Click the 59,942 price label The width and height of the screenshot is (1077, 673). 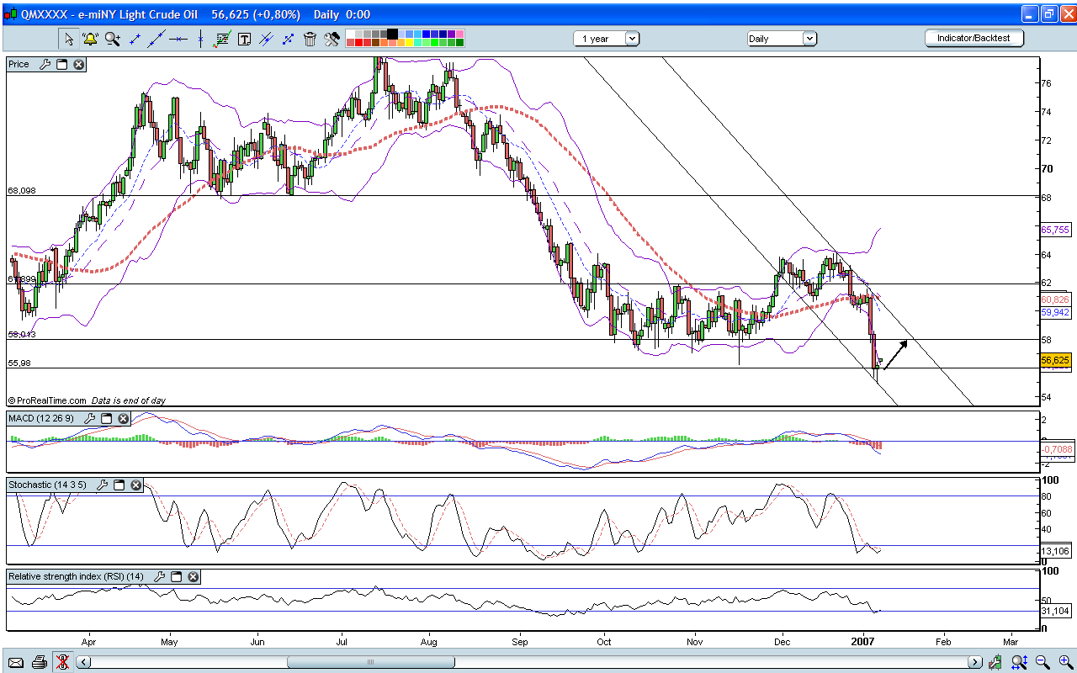point(1055,312)
